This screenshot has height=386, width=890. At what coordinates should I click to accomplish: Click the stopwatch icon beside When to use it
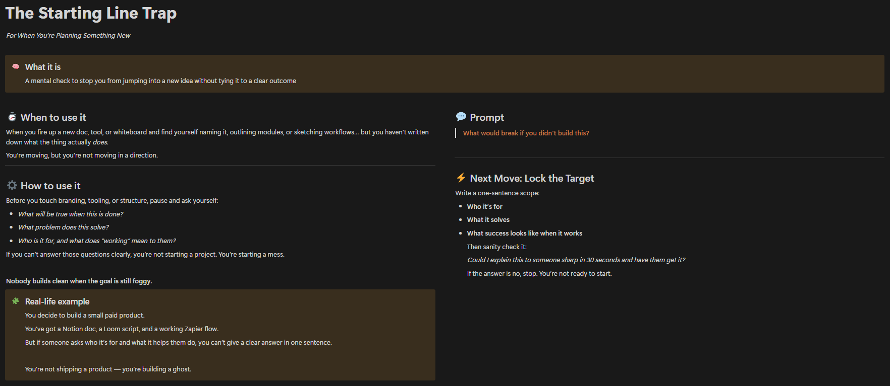pos(12,117)
